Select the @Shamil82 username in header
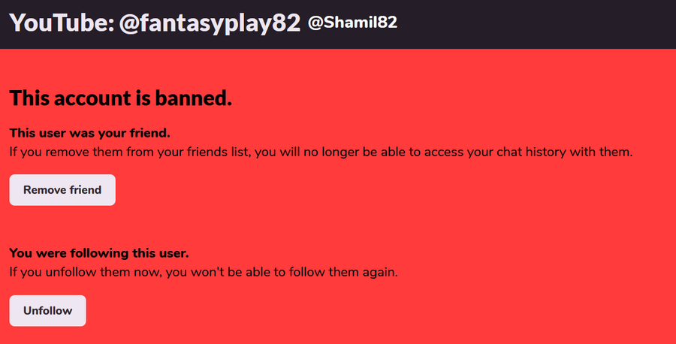Viewport: 676px width, 344px height. 352,23
